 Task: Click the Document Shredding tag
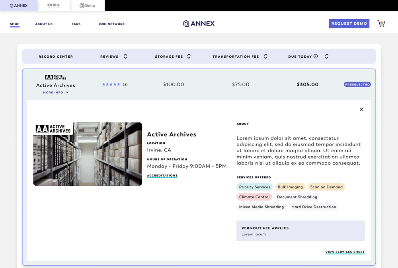click(x=297, y=197)
